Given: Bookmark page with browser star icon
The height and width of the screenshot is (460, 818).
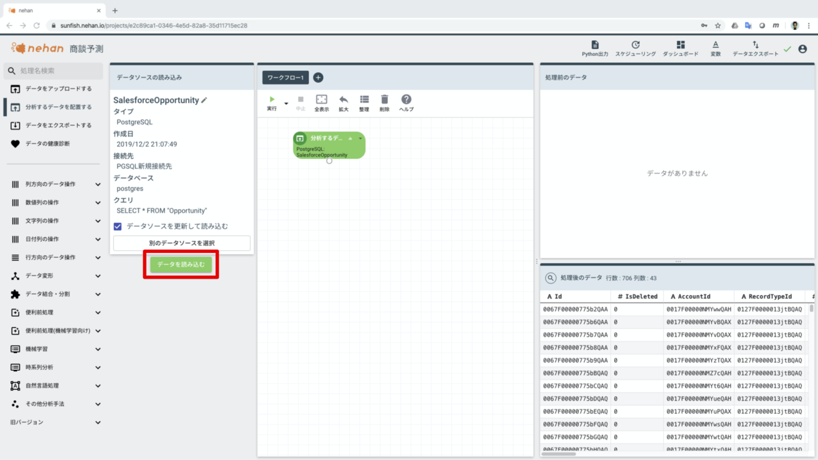Looking at the screenshot, I should 718,25.
